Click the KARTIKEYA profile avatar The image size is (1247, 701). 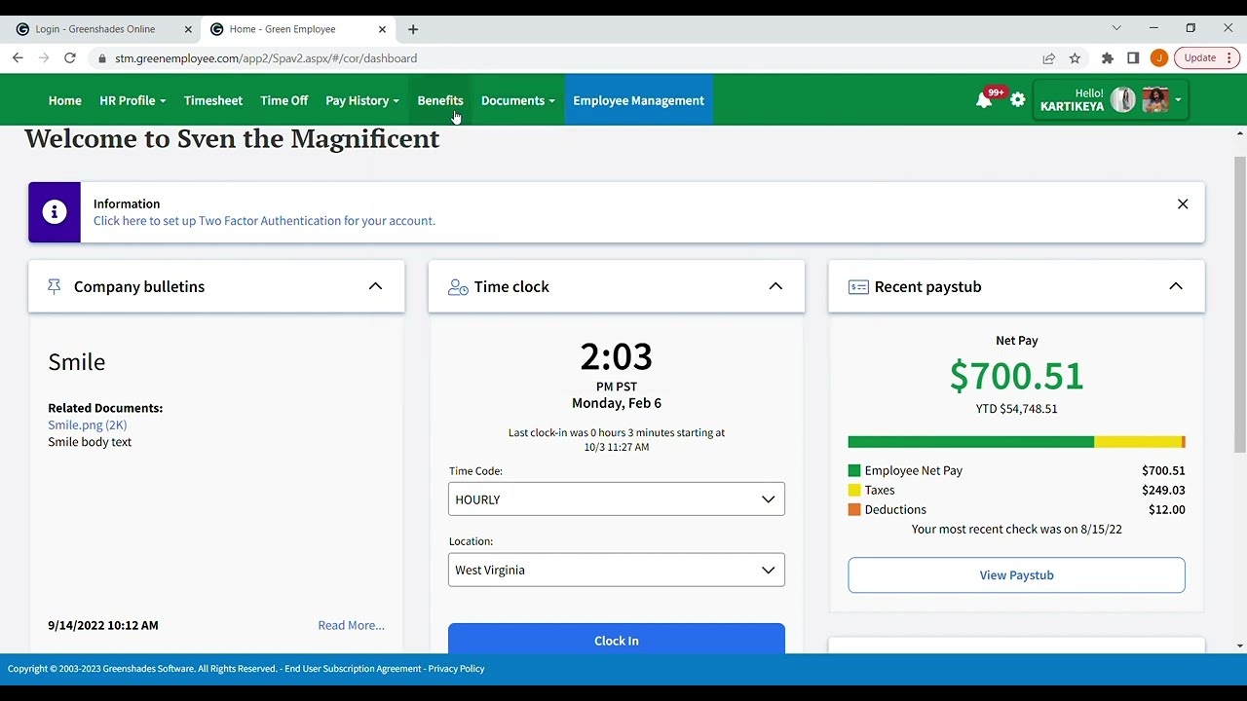click(1122, 98)
